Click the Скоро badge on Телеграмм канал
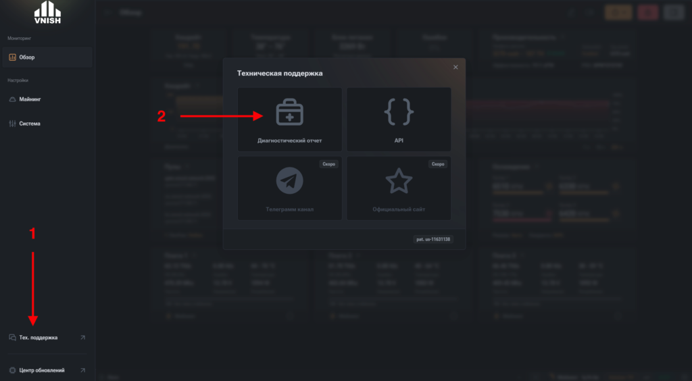692x381 pixels. coord(329,164)
